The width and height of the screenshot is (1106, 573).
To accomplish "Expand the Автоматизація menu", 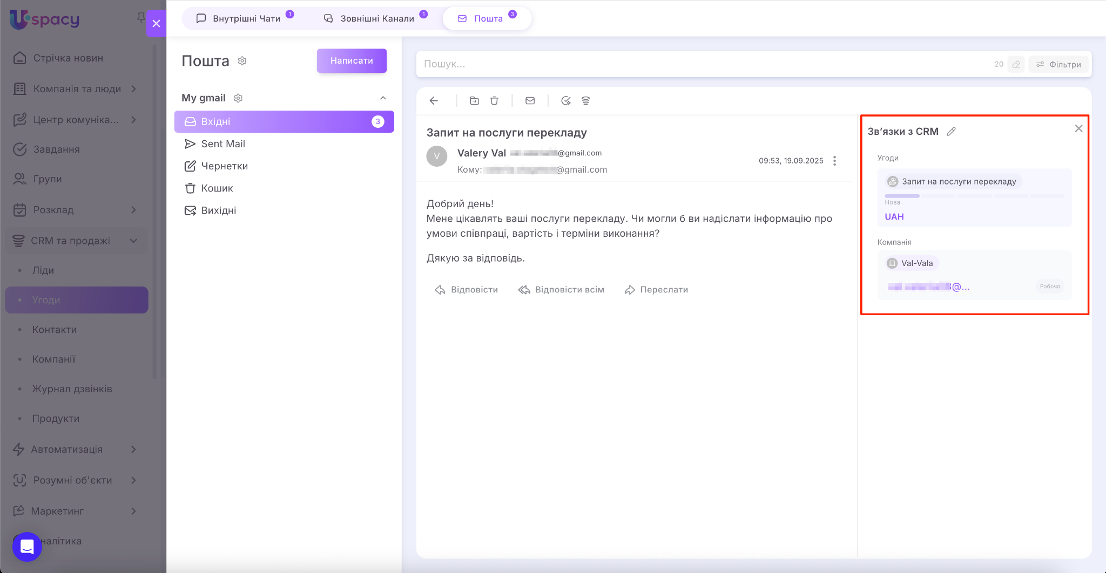I will pyautogui.click(x=133, y=449).
